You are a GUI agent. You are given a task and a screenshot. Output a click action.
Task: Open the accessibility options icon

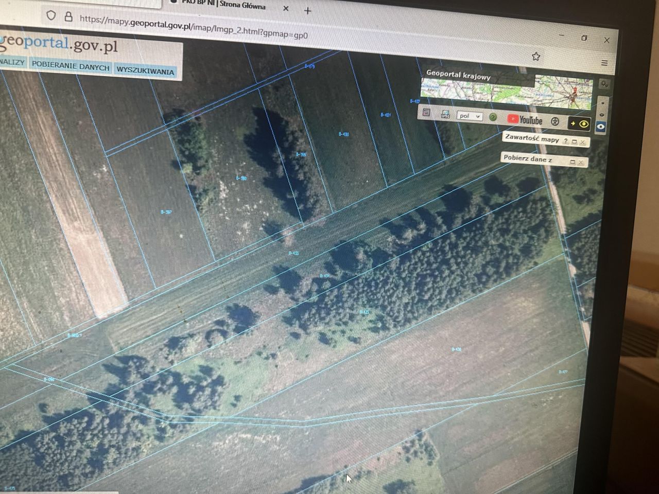point(555,121)
